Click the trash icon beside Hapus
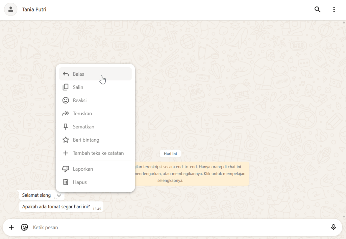The width and height of the screenshot is (346, 239). 66,182
